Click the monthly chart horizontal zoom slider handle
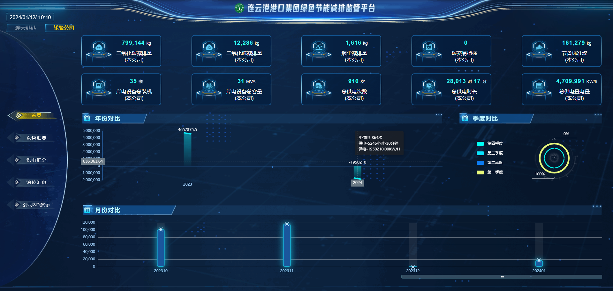This screenshot has height=291, width=613. (x=502, y=277)
